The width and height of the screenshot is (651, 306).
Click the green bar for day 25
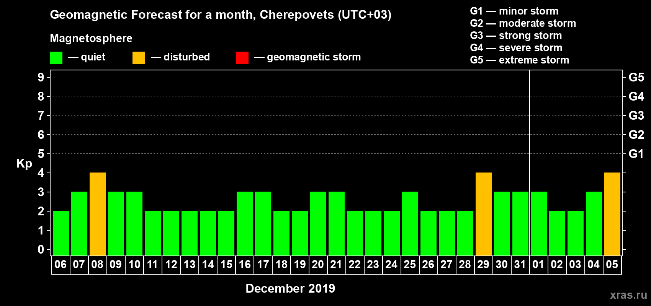(x=410, y=224)
